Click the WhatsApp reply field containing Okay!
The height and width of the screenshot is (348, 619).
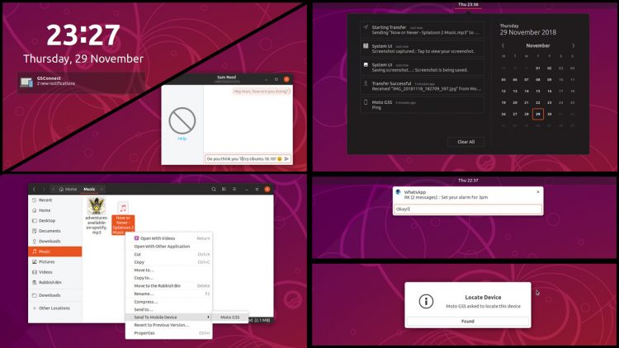(468, 209)
